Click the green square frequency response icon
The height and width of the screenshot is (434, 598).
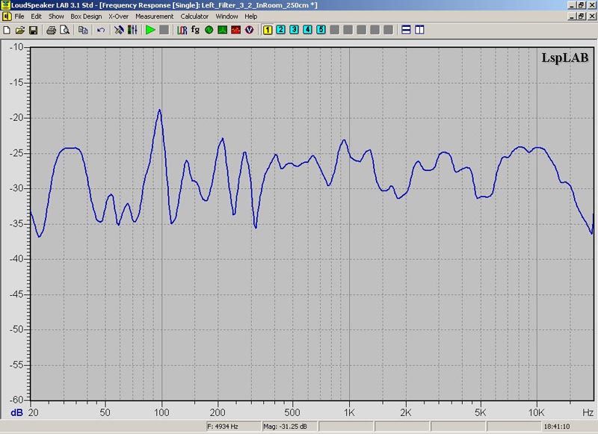222,30
